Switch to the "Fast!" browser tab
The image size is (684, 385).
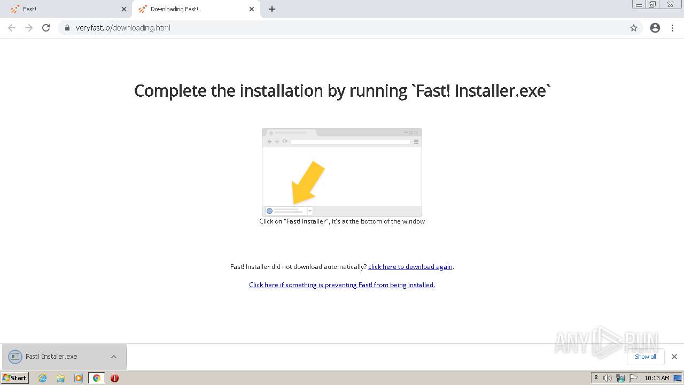click(x=67, y=9)
